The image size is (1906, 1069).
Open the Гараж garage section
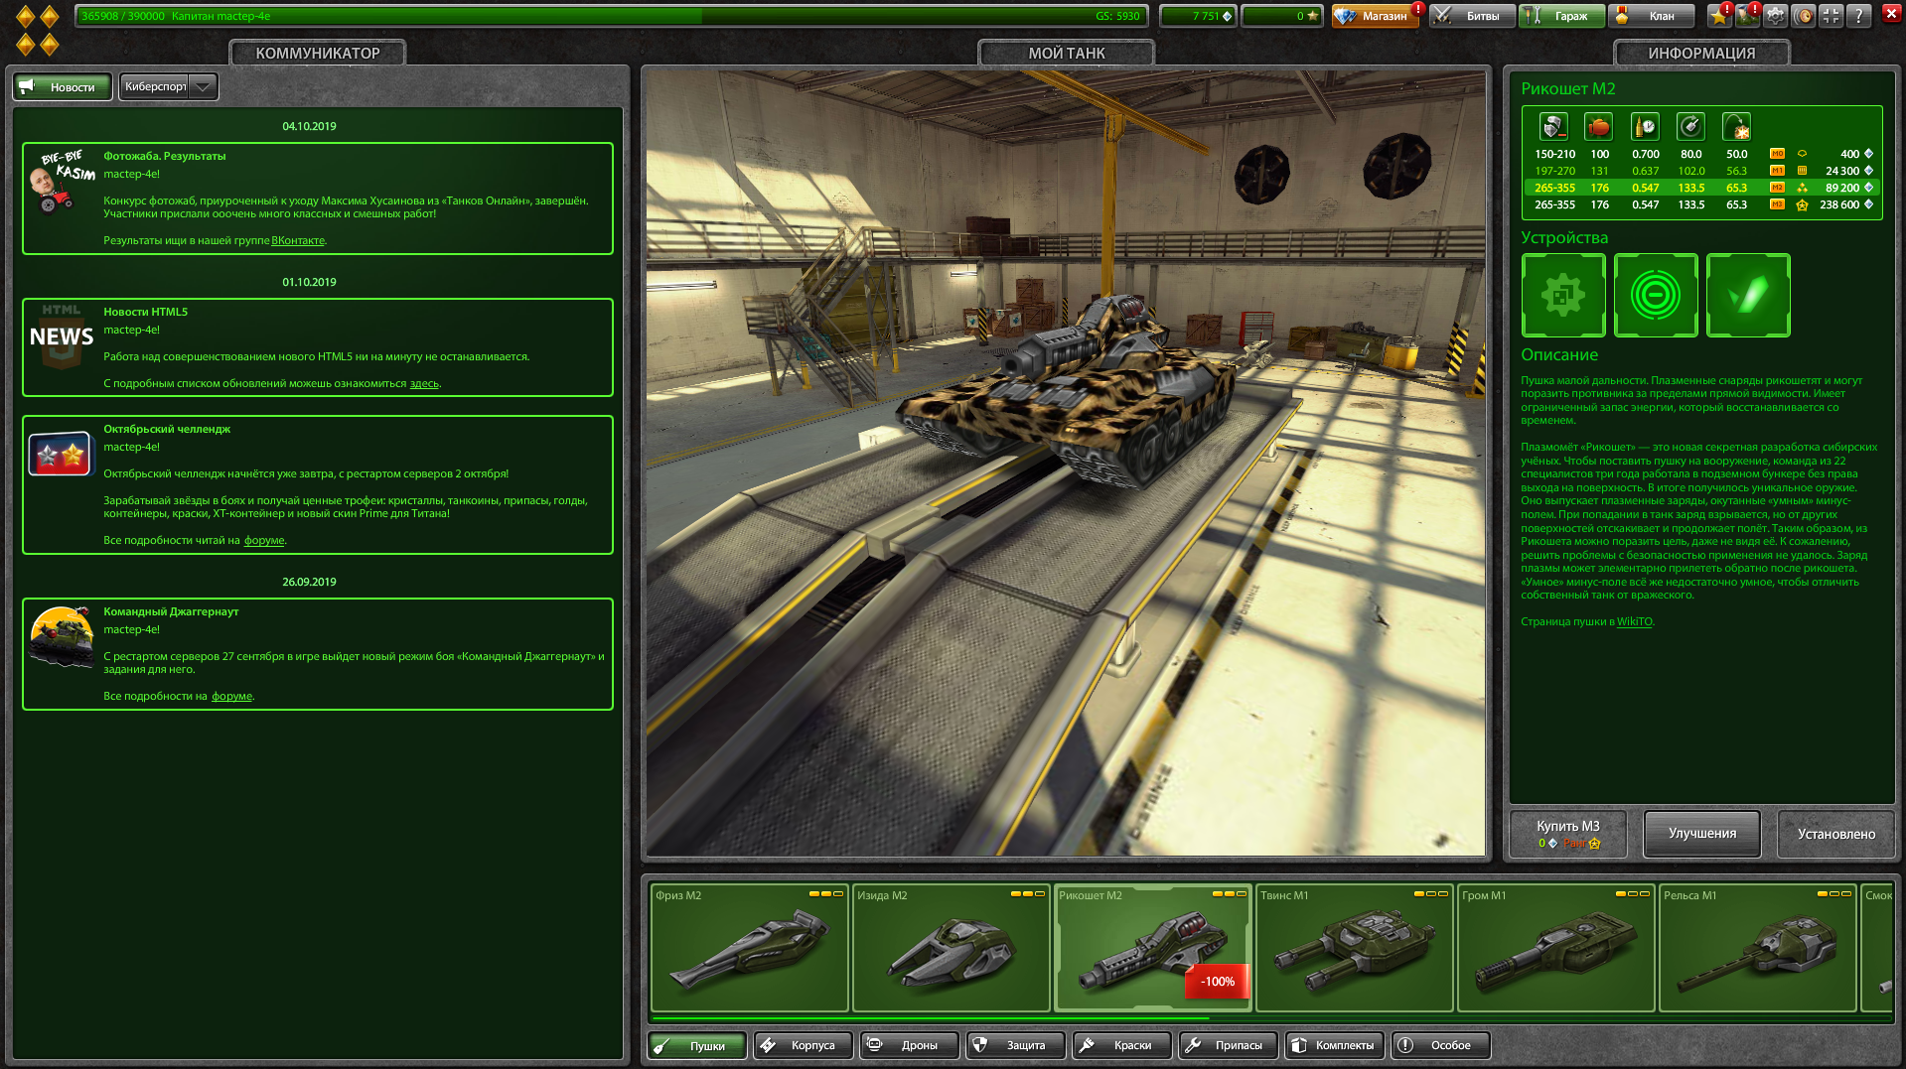coord(1561,16)
